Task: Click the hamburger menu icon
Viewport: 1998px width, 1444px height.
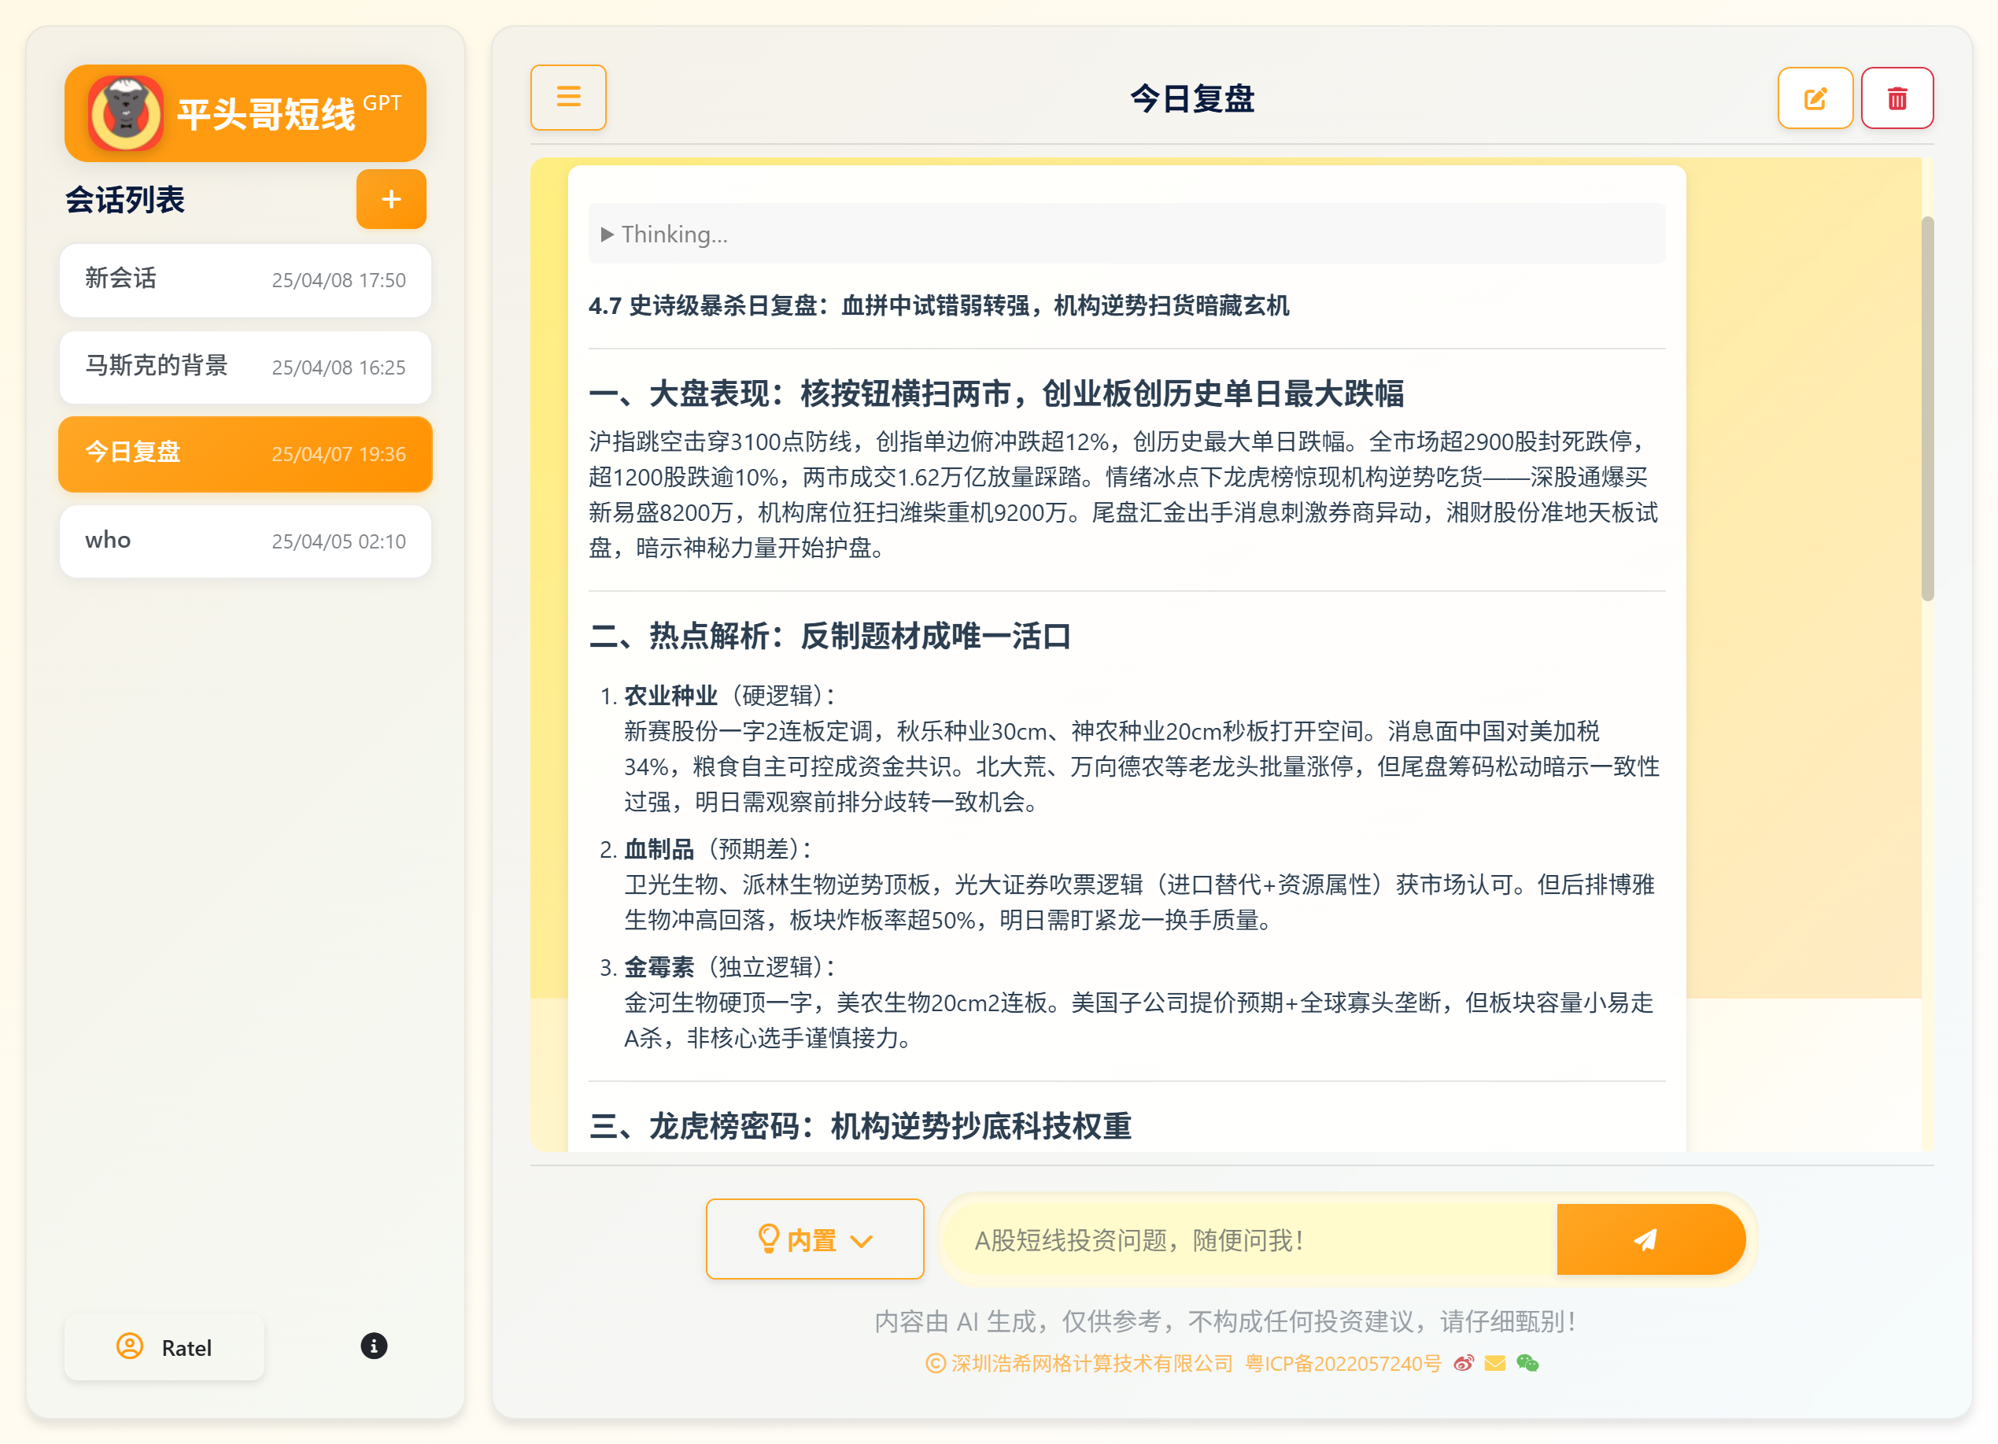Action: click(x=568, y=97)
